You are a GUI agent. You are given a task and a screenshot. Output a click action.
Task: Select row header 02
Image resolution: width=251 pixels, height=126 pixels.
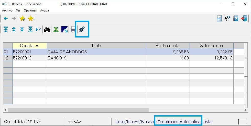[x=8, y=58]
